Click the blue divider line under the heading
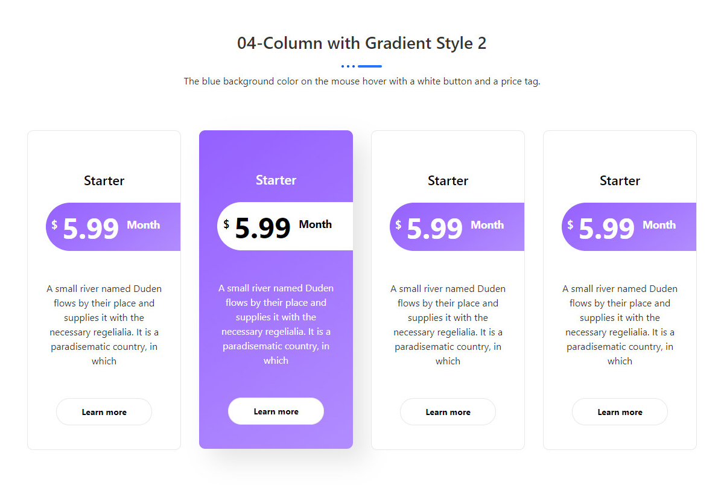724x485 pixels. pyautogui.click(x=369, y=66)
